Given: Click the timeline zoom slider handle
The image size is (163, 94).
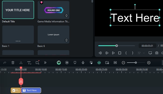Looking at the screenshot, I should click(x=136, y=63).
